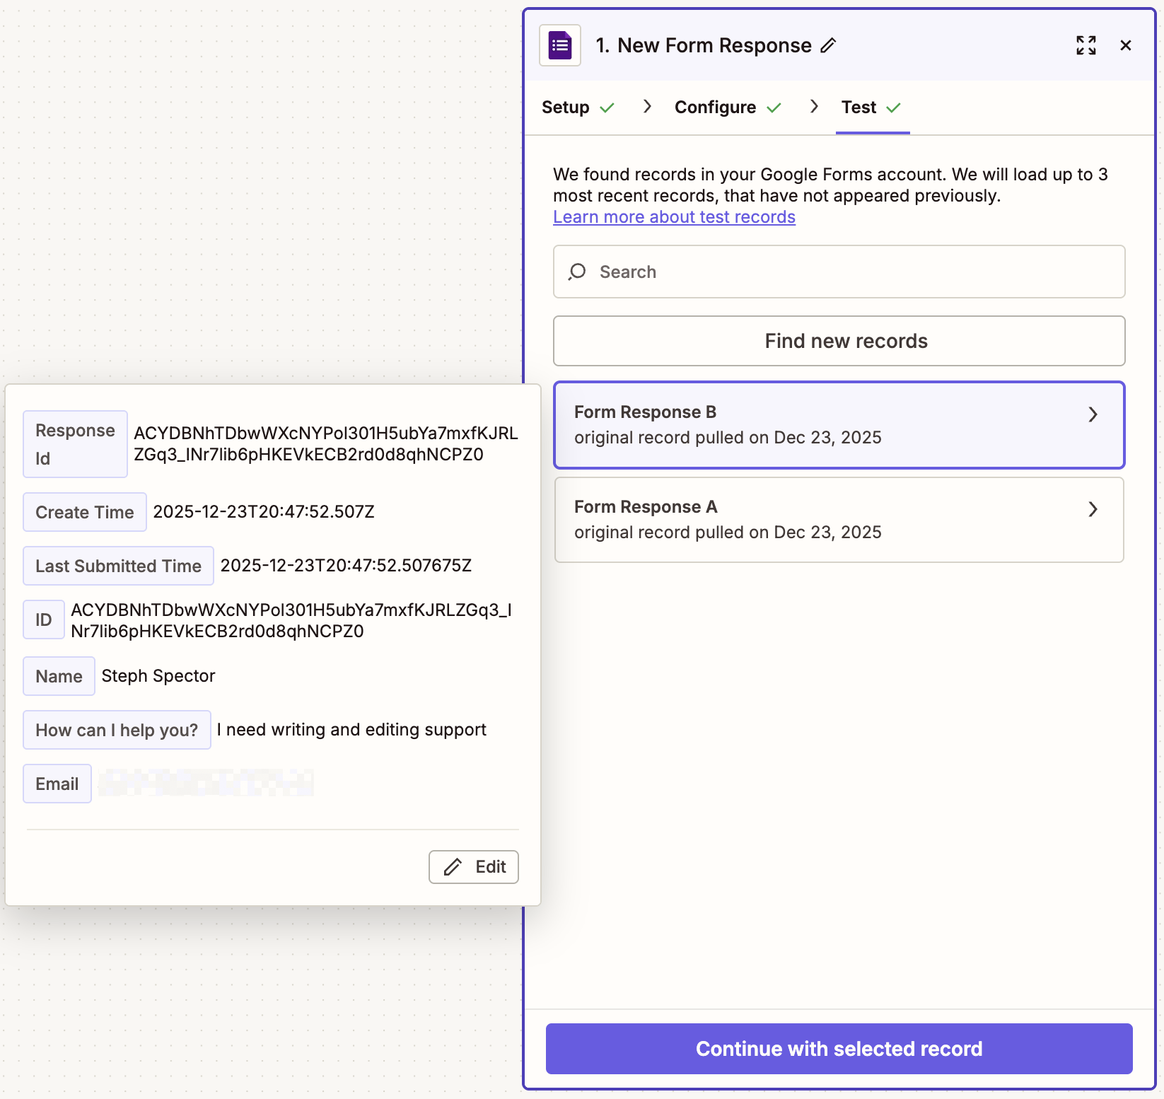Click the Edit pencil icon on record details
Screen dimensions: 1164x1099
(473, 866)
